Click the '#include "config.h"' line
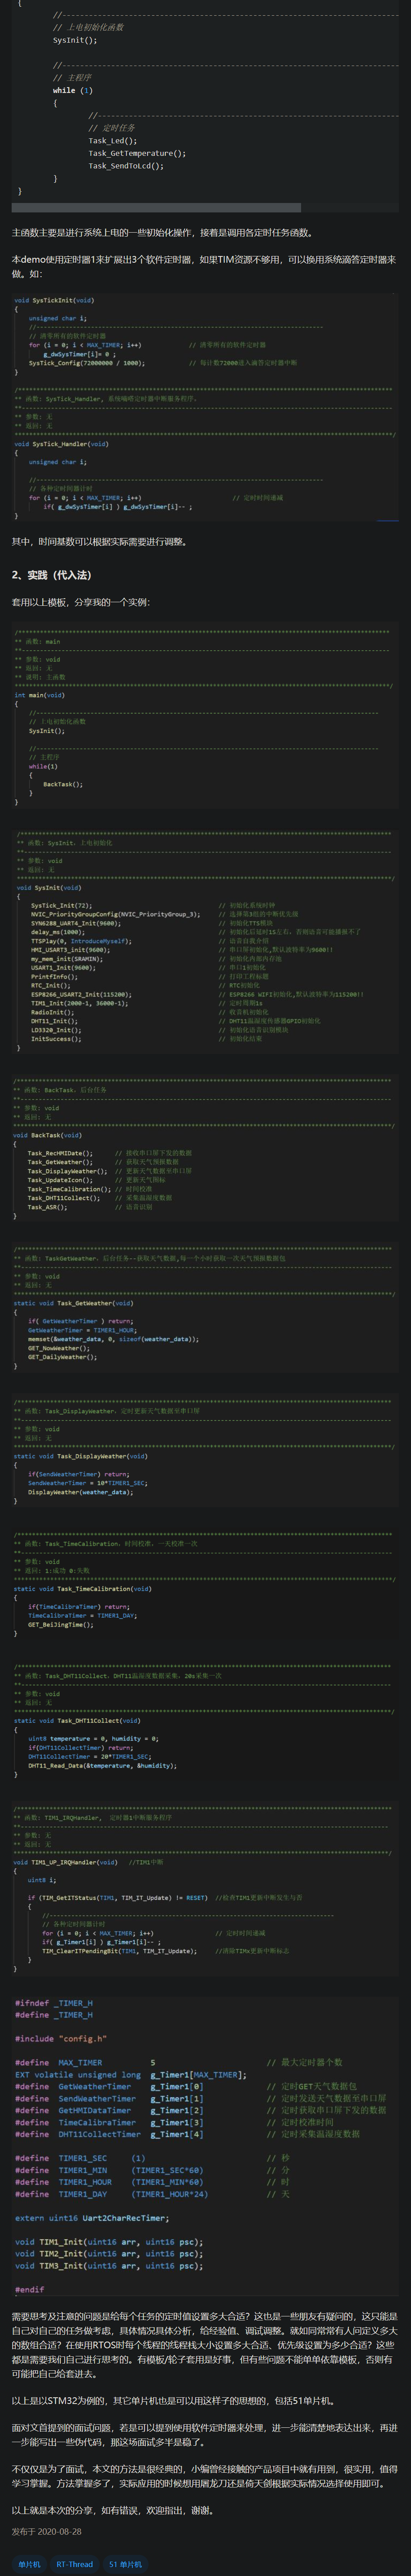 [x=60, y=2038]
